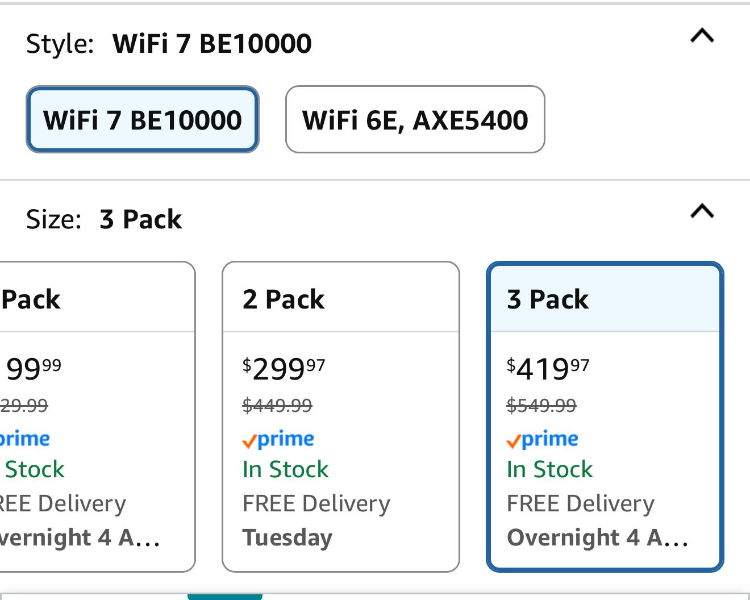Select the 2 Pack size card
750x600 pixels.
[x=340, y=416]
